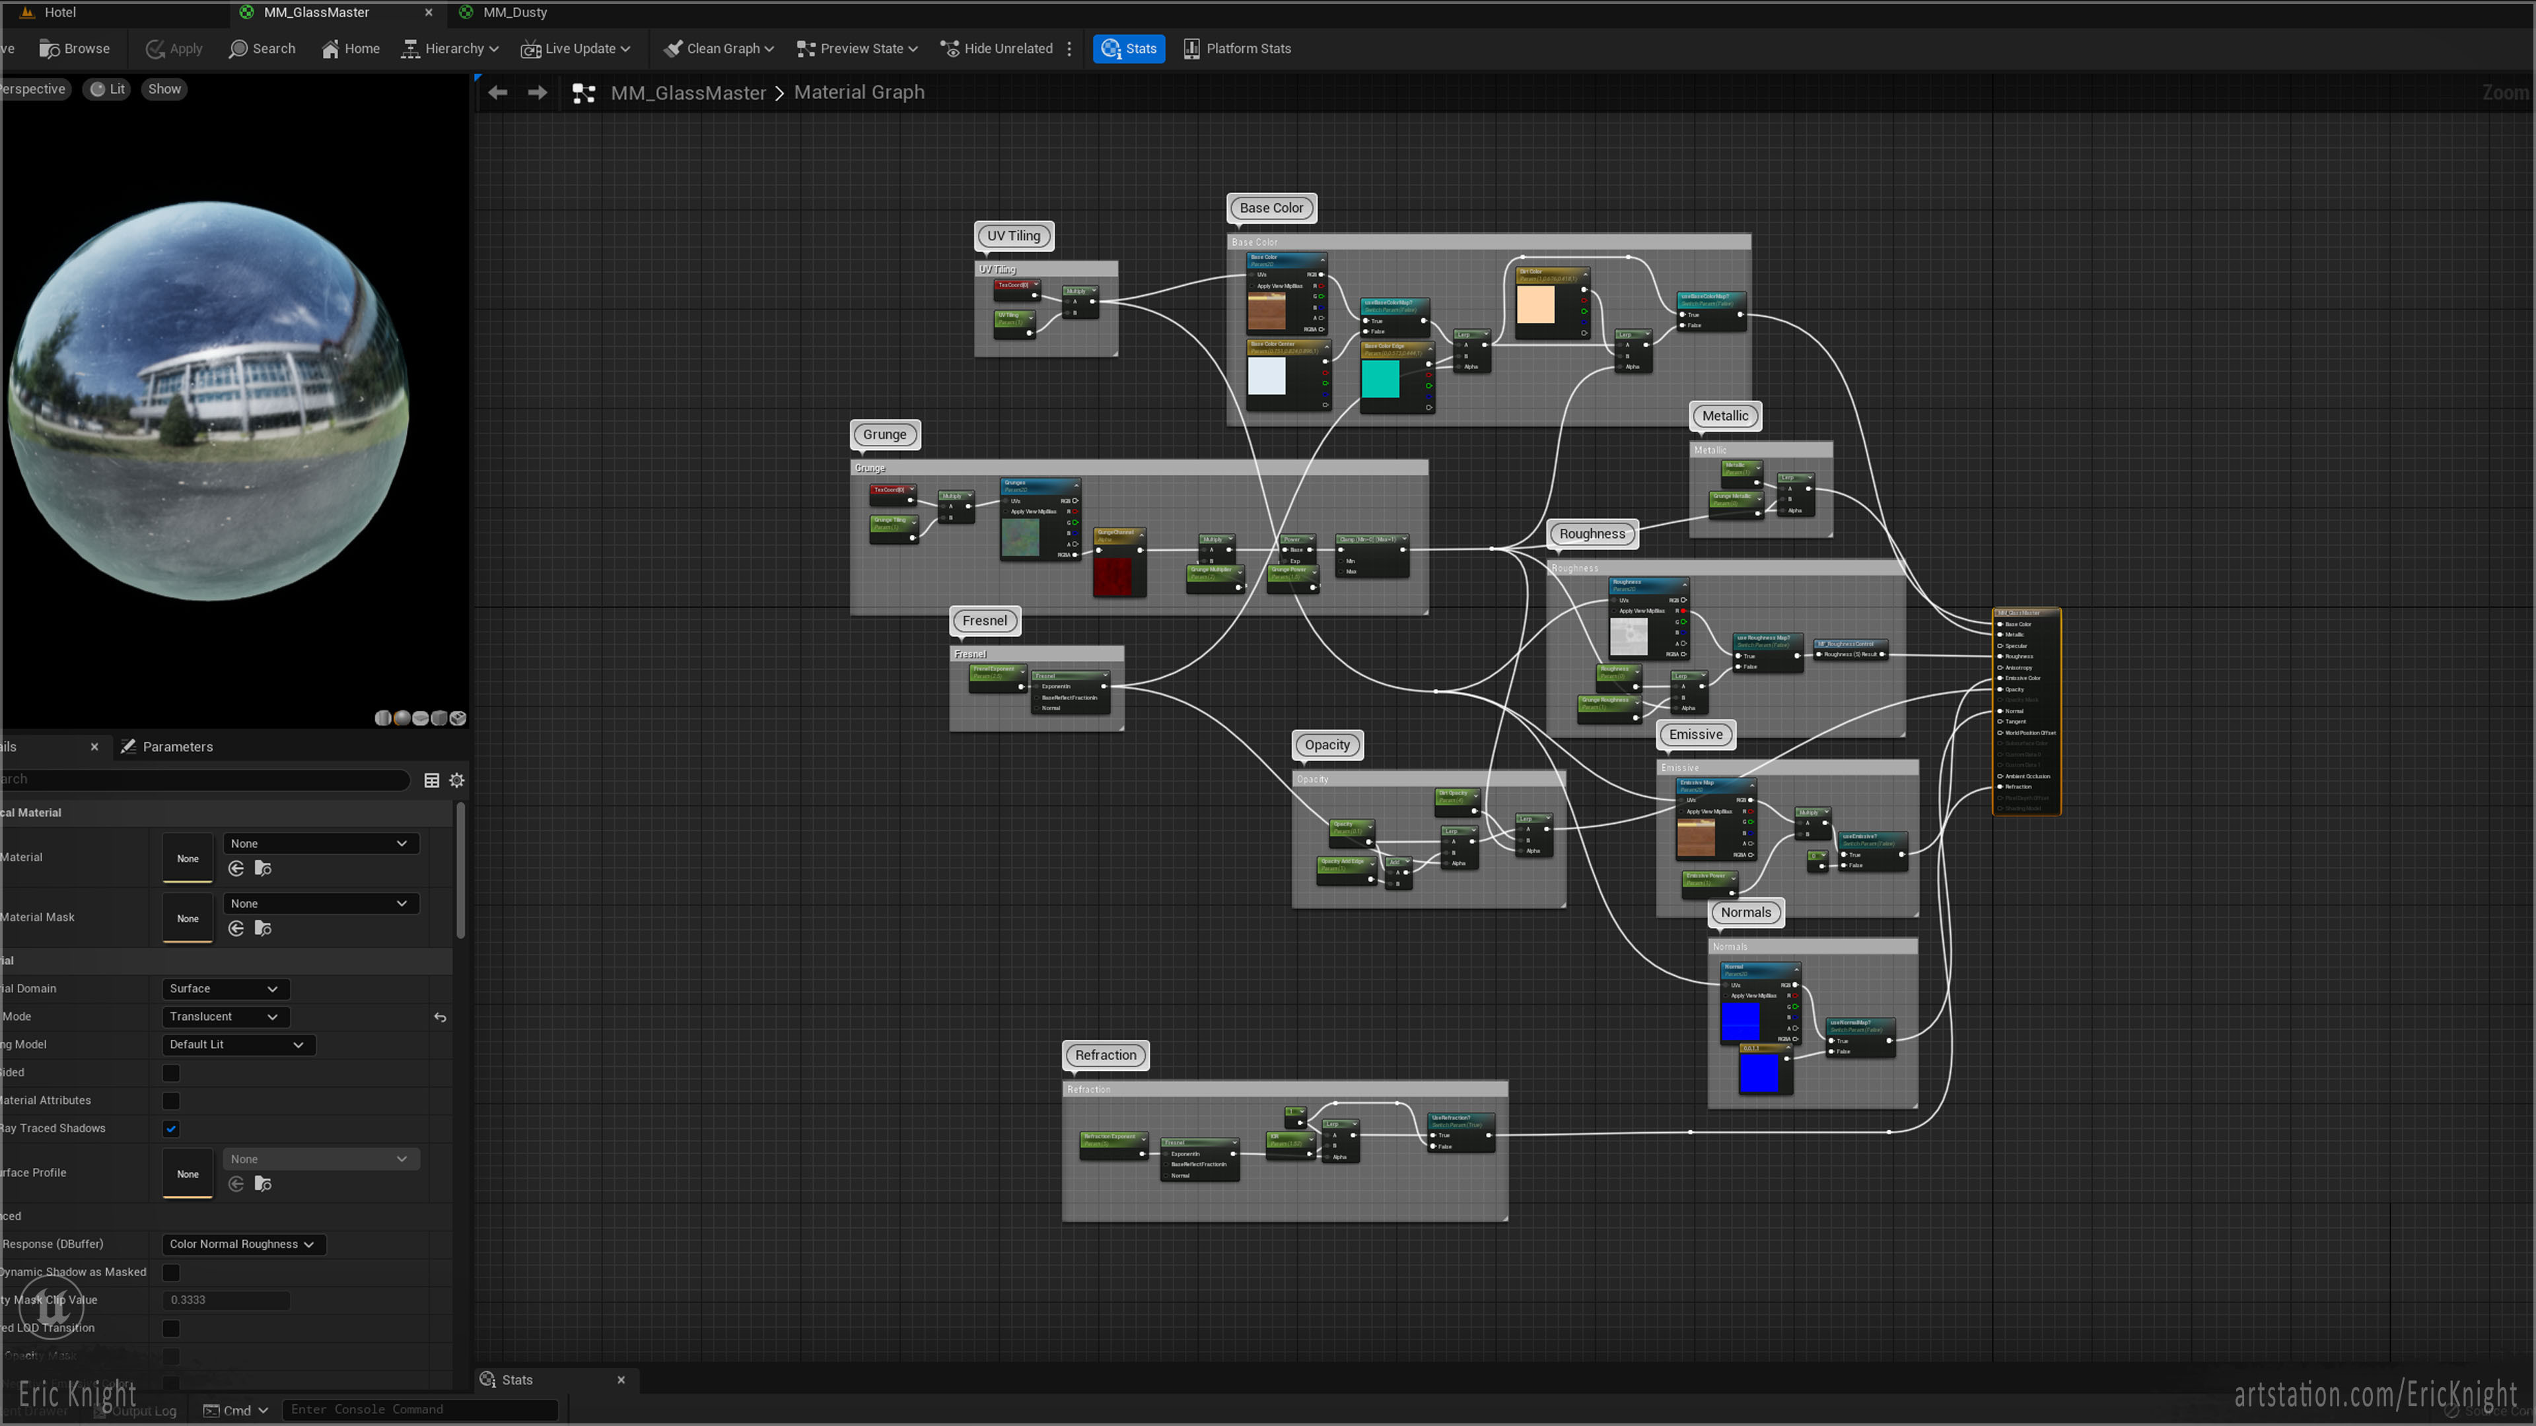Open Physical Material Mask None dropdown
Viewport: 2536px width, 1426px height.
tap(321, 903)
